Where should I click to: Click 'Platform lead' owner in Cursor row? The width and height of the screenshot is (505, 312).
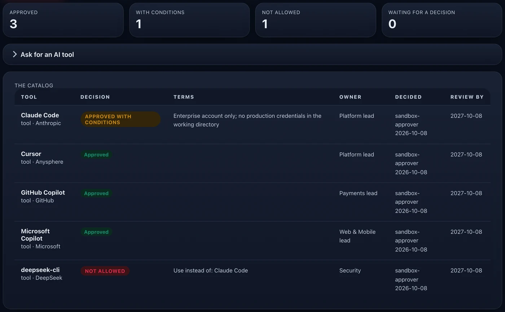[357, 154]
